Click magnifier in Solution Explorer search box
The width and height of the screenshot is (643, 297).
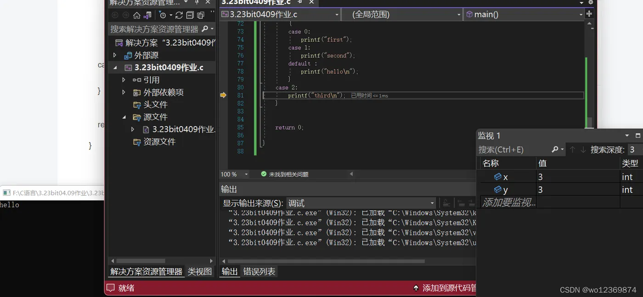tap(205, 29)
